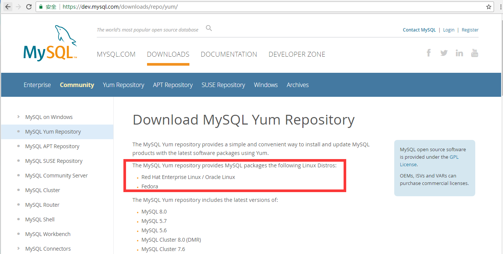Viewport: 503px width, 254px height.
Task: Select SUSE Repository in nav bar
Action: pos(223,85)
